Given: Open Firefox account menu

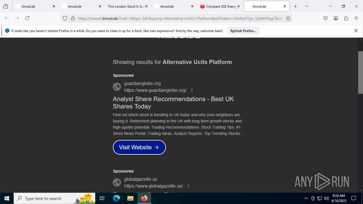Looking at the screenshot, I should tap(336, 18).
